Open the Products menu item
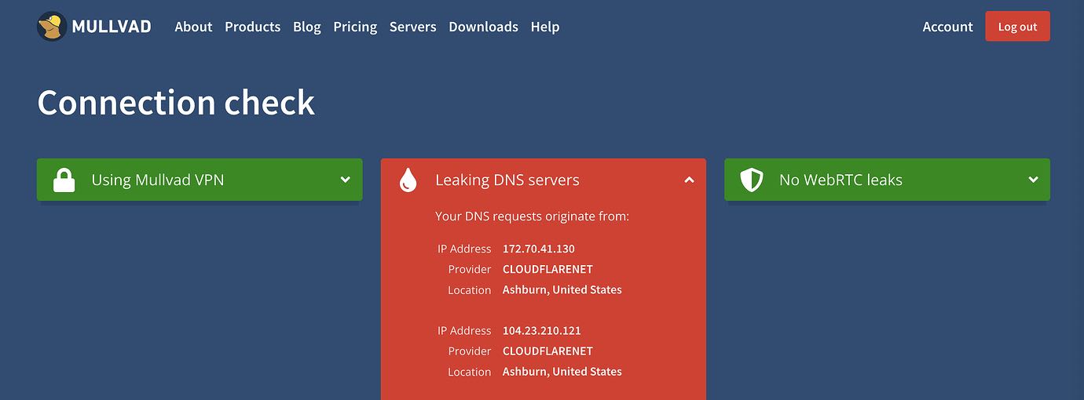 (252, 27)
